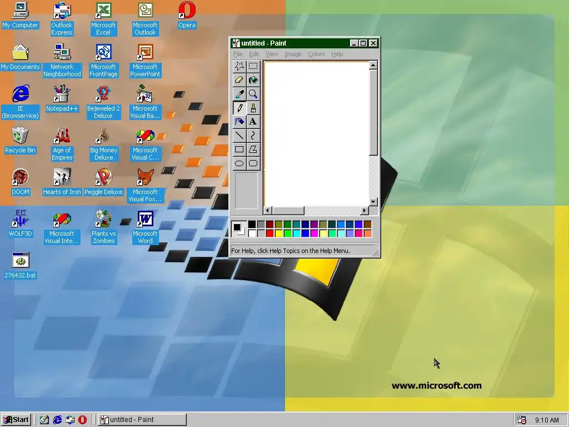Select the Free-Form Select tool in Paint

tap(239, 66)
